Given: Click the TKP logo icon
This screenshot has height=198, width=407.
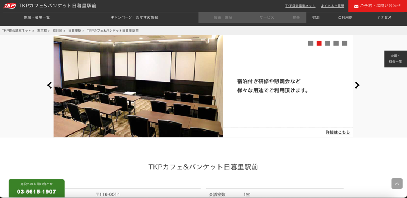Looking at the screenshot, I should click(10, 6).
